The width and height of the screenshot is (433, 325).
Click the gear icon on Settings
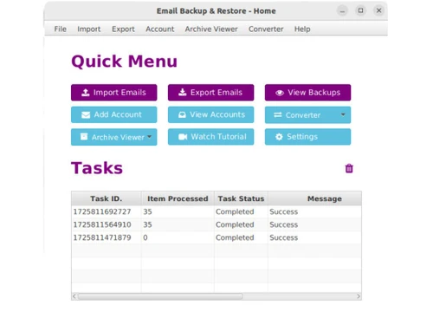(279, 137)
